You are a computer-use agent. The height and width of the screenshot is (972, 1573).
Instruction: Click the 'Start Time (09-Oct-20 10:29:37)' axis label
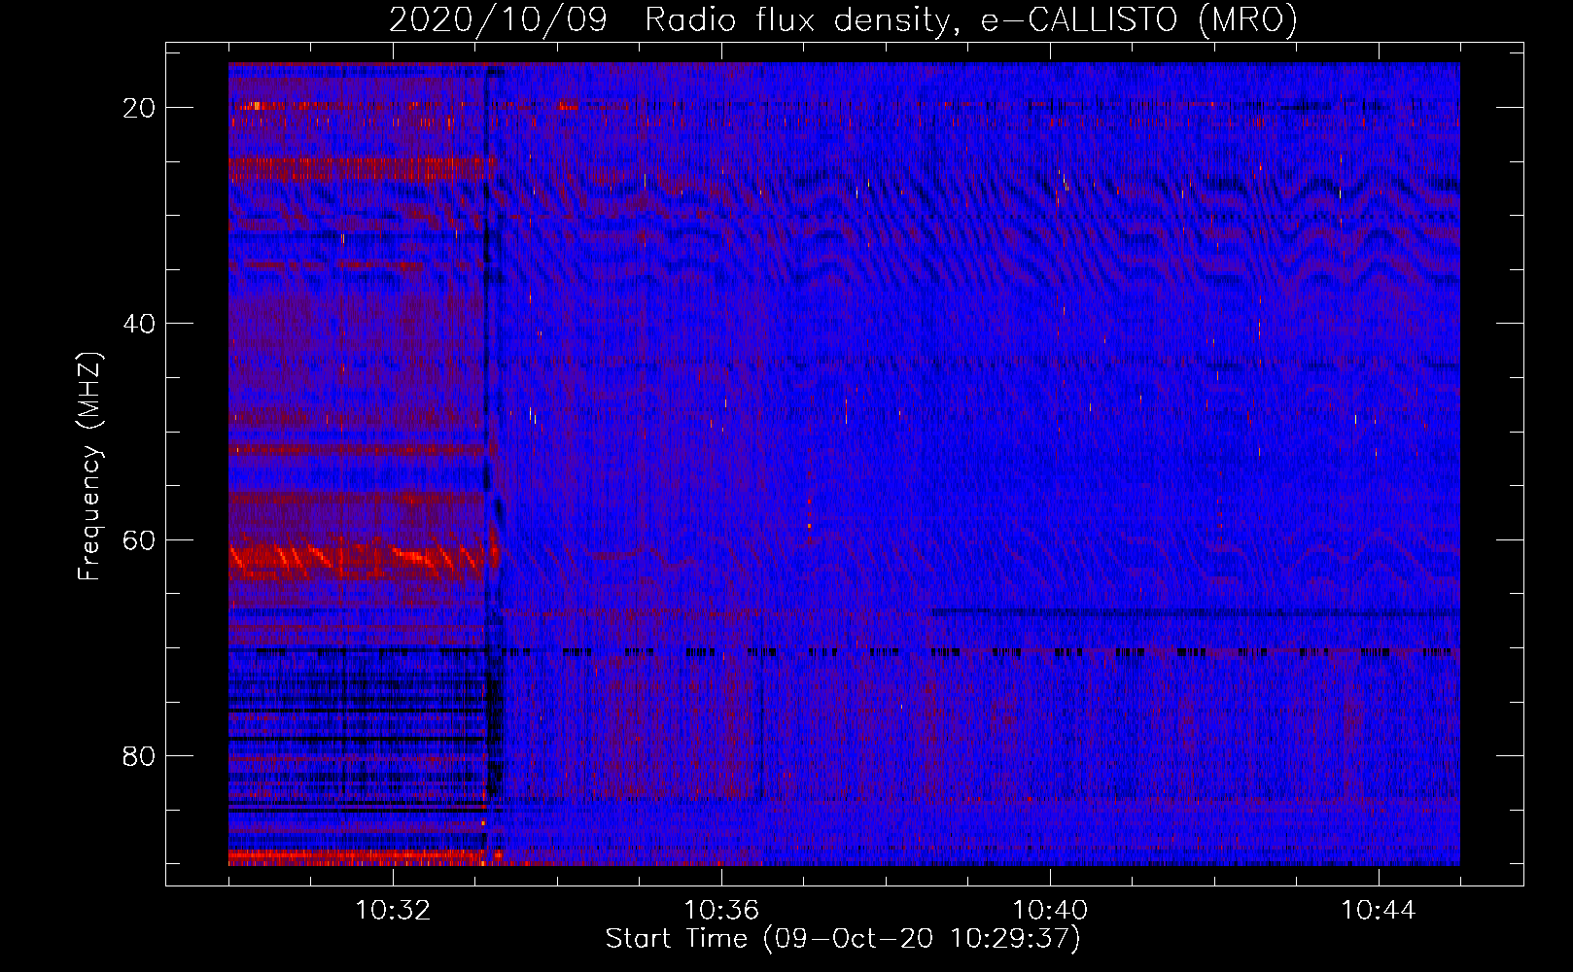[843, 939]
